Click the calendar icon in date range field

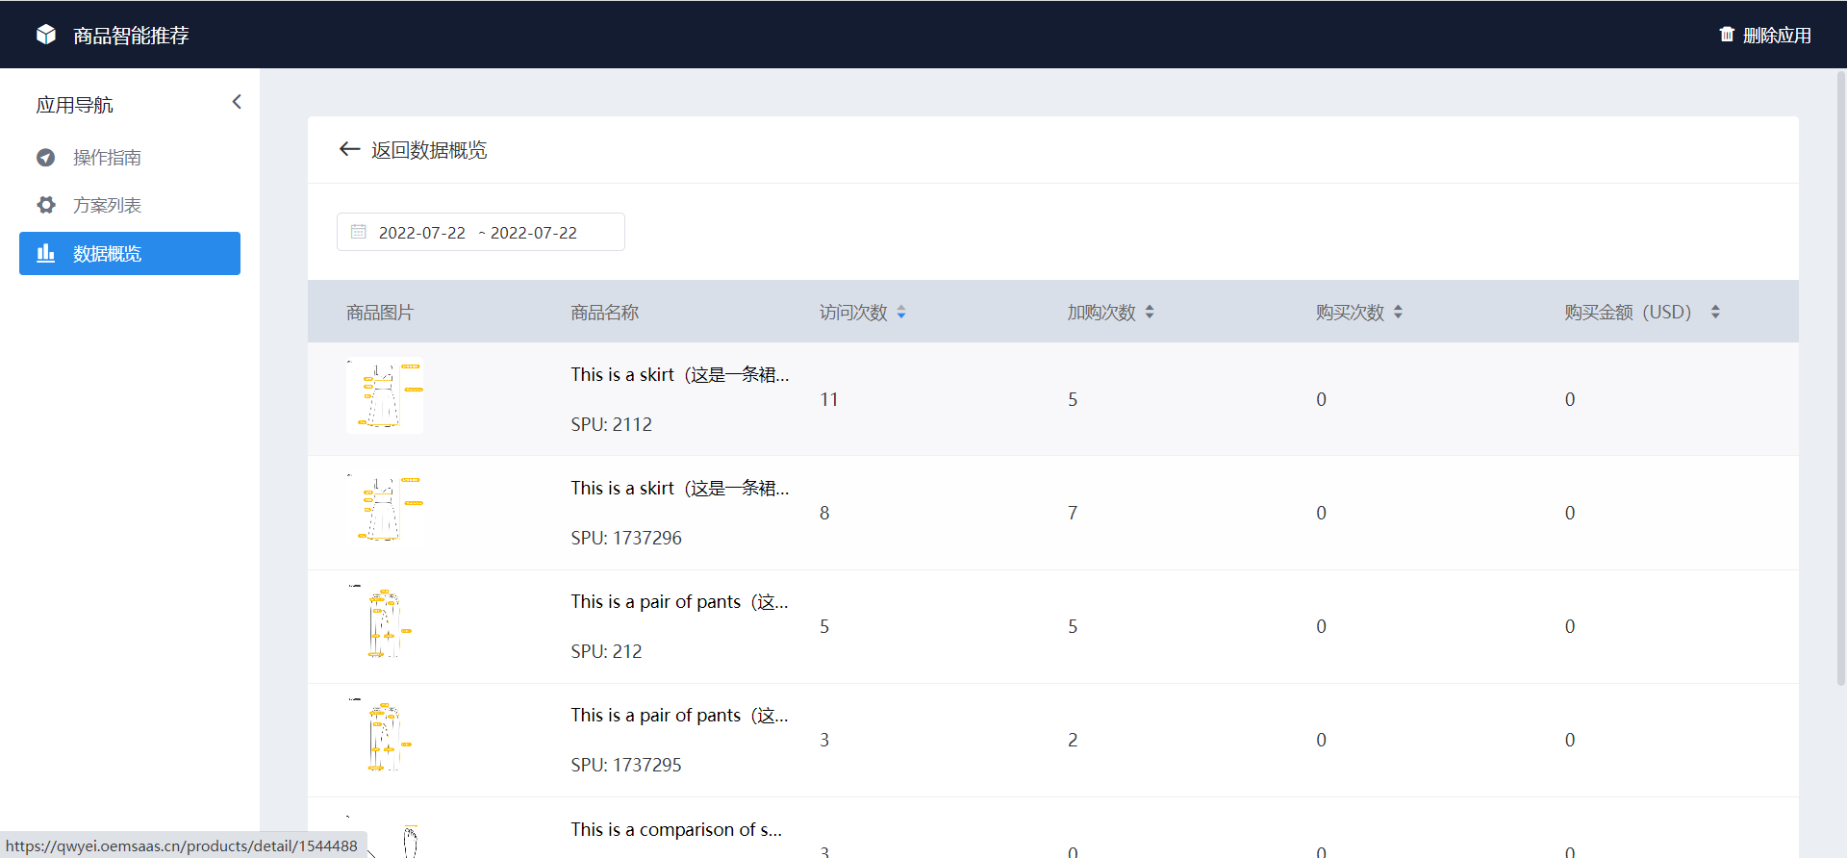click(x=359, y=232)
